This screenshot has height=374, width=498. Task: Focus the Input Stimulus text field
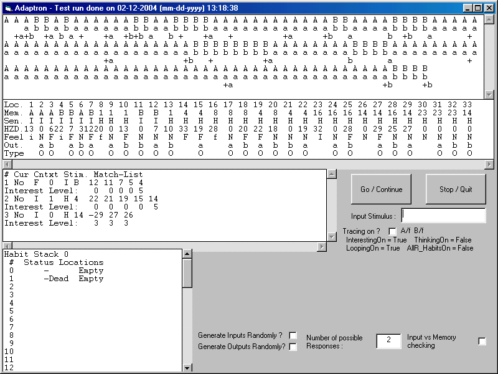point(443,216)
